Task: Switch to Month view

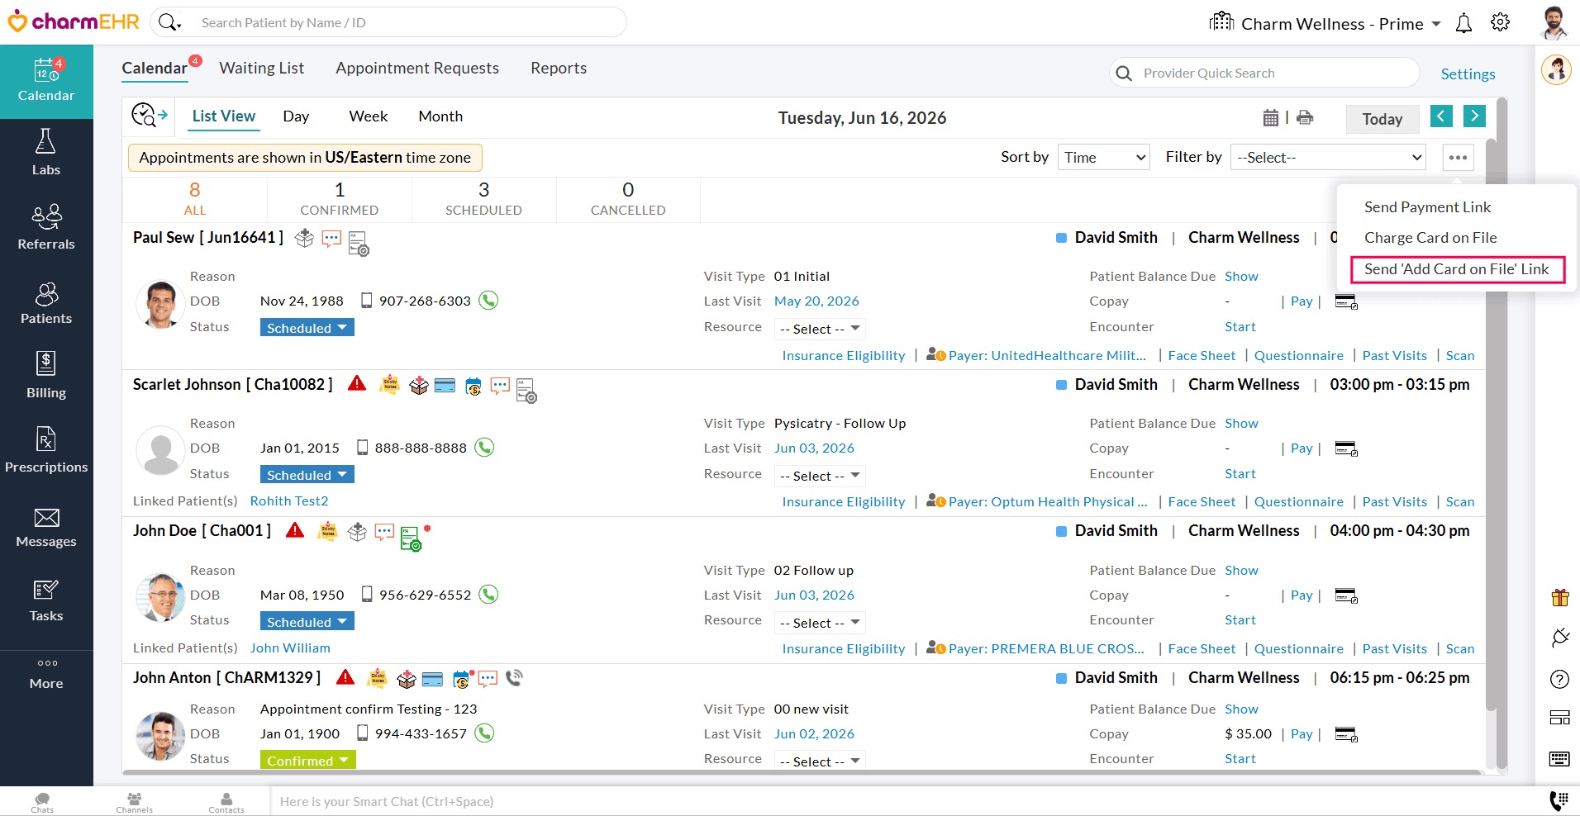Action: point(440,116)
